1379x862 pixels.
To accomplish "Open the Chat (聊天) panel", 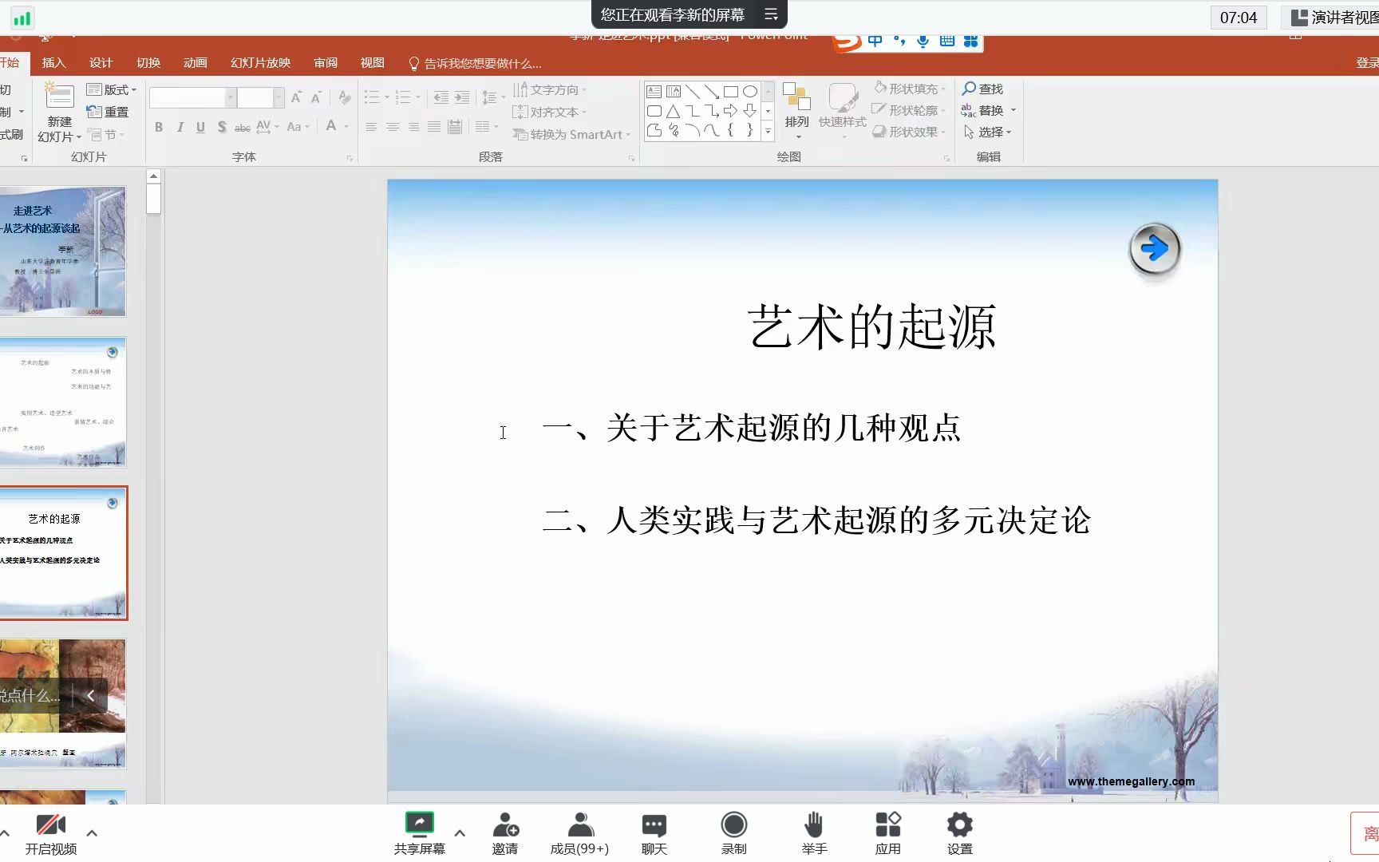I will (x=654, y=833).
